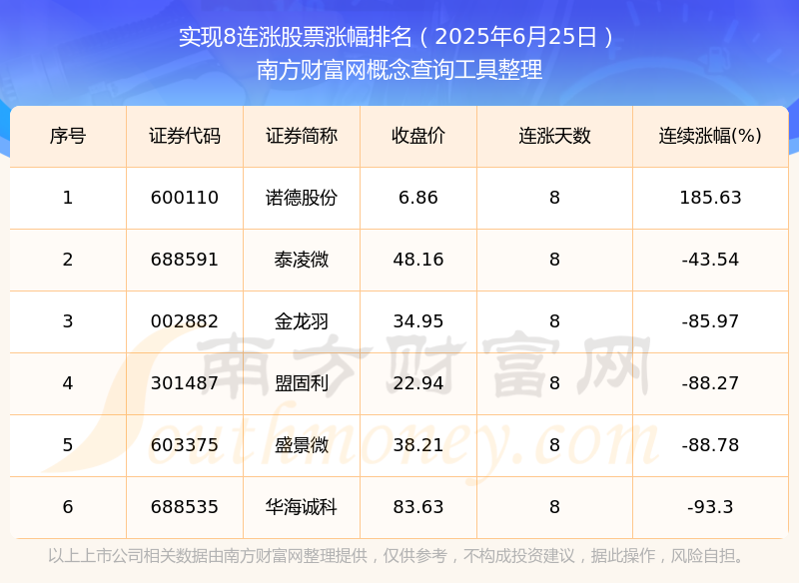The height and width of the screenshot is (583, 799).
Task: Click stock name 盛景微
Action: pyautogui.click(x=302, y=445)
